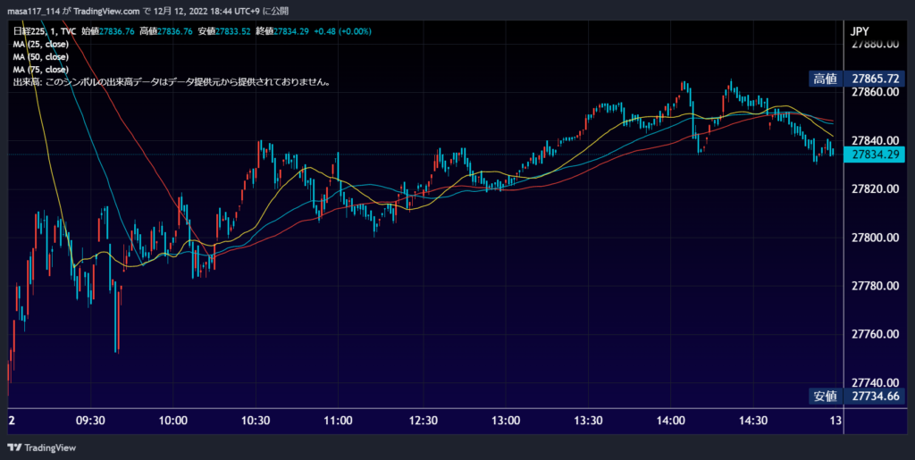Image resolution: width=915 pixels, height=460 pixels.
Task: Click the author name masa117_114
Action: pos(34,11)
